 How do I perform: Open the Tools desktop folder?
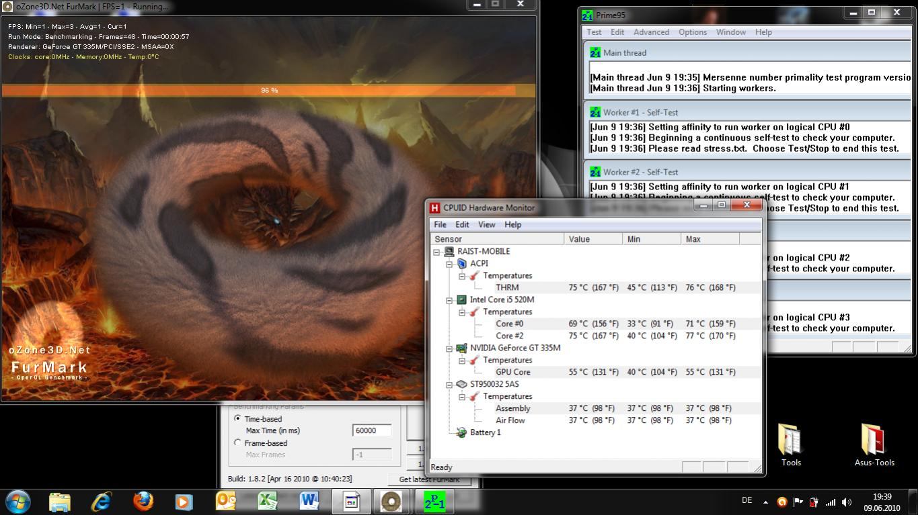tap(791, 444)
